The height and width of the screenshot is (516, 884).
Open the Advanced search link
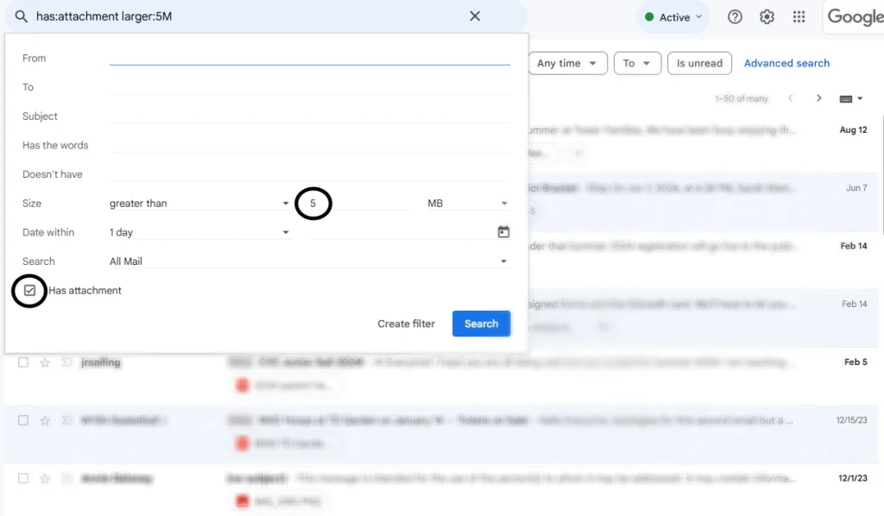pyautogui.click(x=786, y=63)
